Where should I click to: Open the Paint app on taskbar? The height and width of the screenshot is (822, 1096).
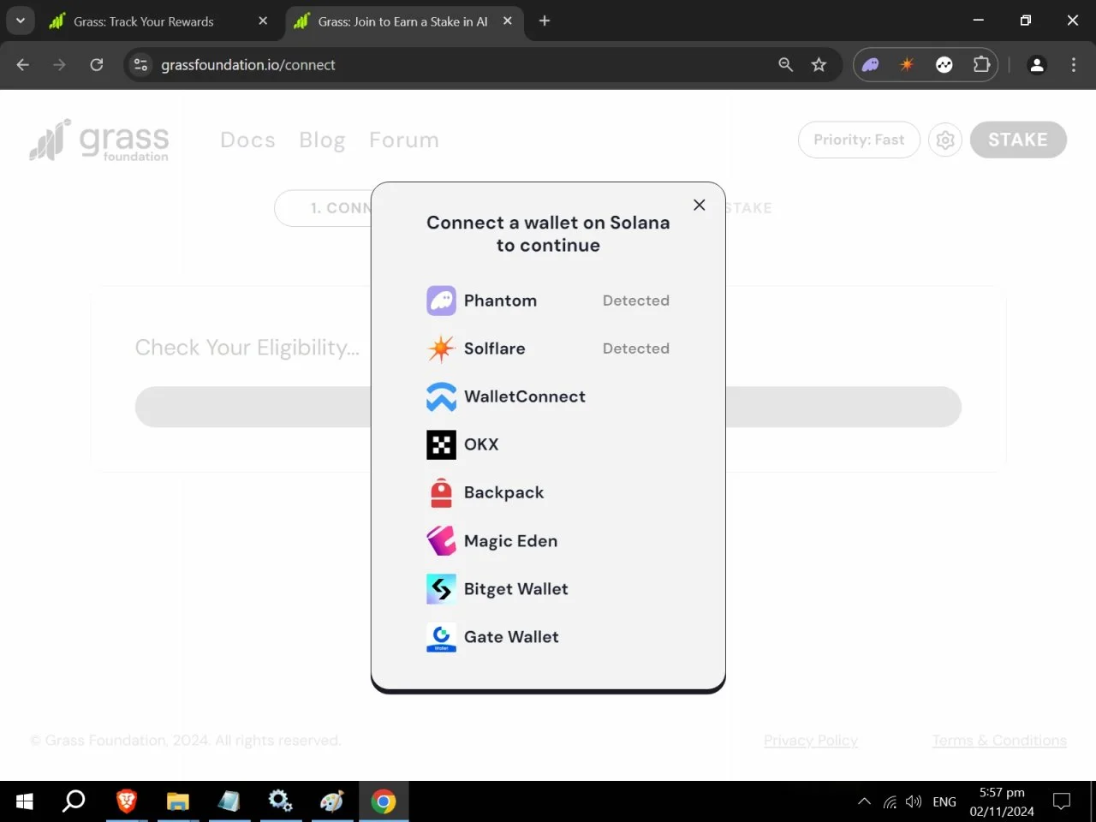point(331,801)
